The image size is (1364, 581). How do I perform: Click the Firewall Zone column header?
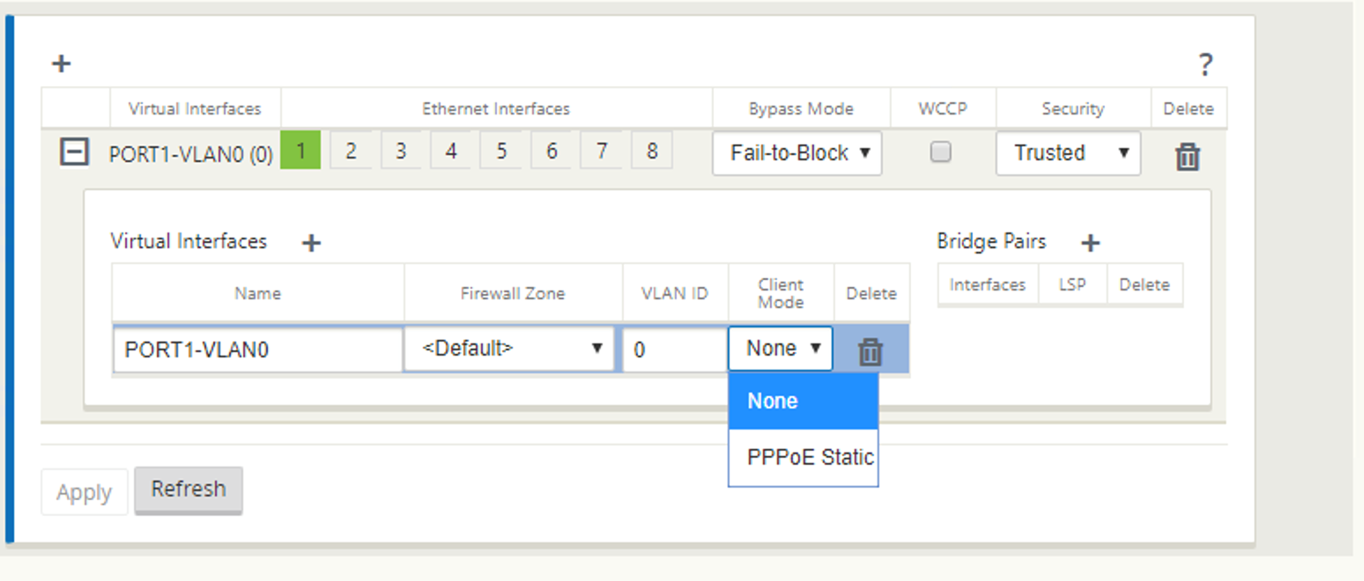click(x=513, y=293)
